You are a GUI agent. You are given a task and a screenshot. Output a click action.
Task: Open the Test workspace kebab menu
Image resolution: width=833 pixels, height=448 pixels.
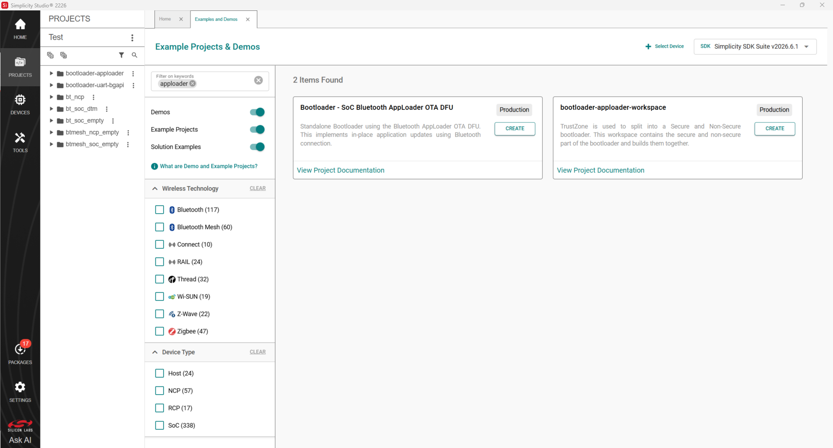point(132,38)
